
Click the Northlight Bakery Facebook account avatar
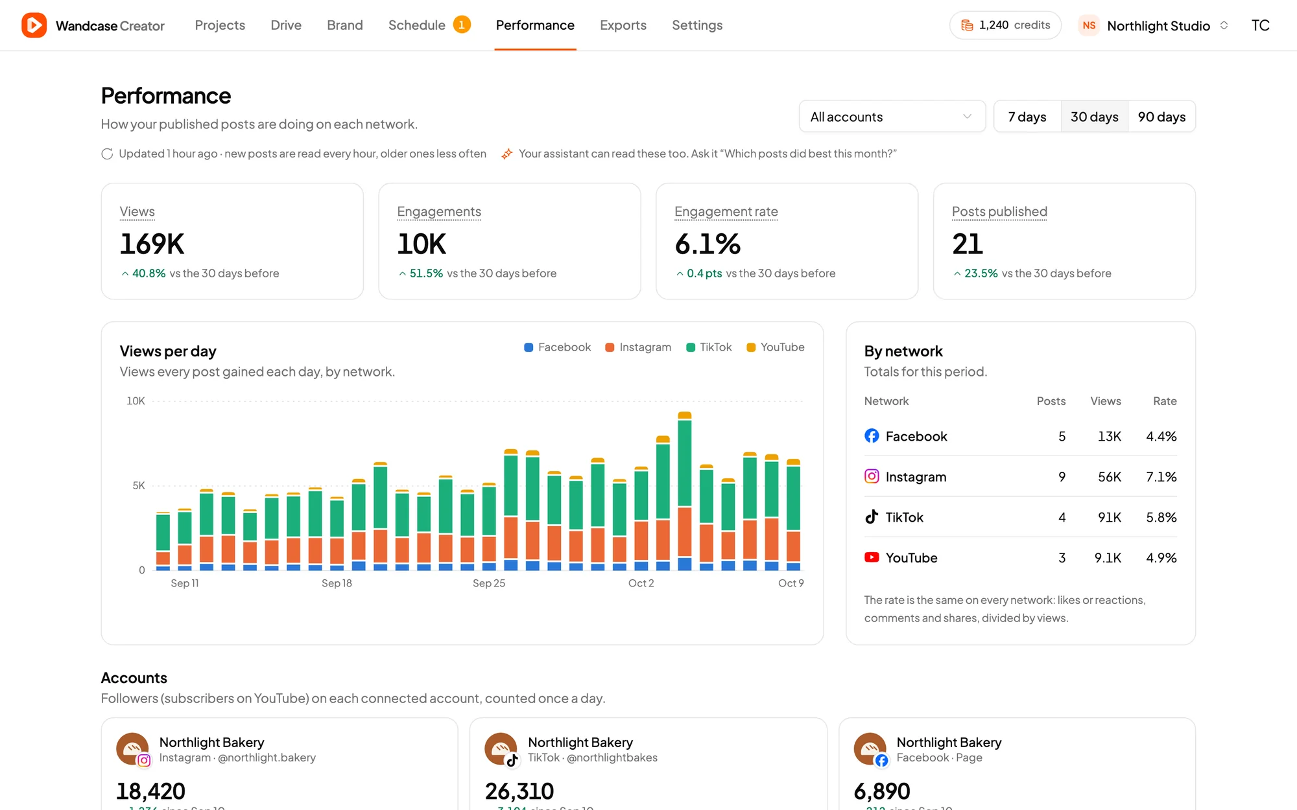pos(870,749)
